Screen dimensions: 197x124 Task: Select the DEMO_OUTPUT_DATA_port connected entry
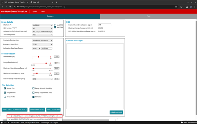click(x=34, y=119)
